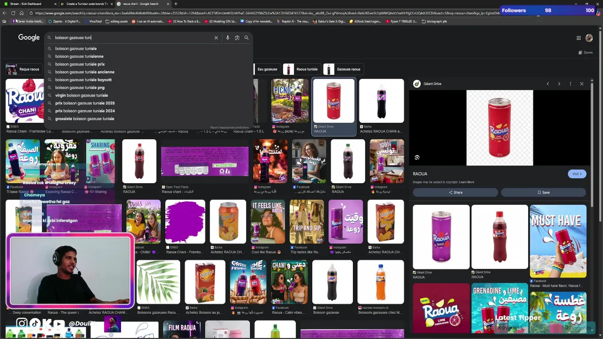
Task: Select the 'Raoua tunisie' filter chip
Action: click(301, 69)
